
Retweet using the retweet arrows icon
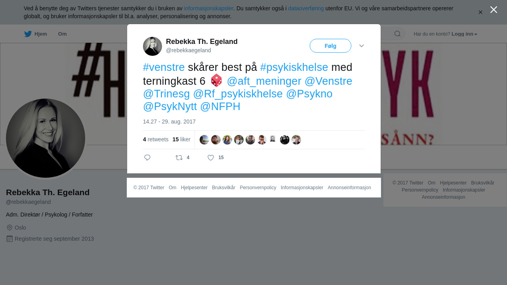(179, 158)
